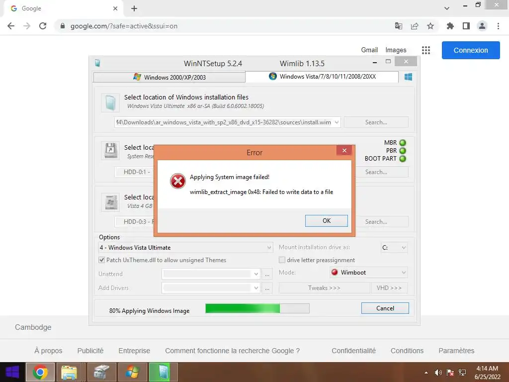The width and height of the screenshot is (509, 382).
Task: Toggle Chrome side panel icon
Action: click(466, 26)
